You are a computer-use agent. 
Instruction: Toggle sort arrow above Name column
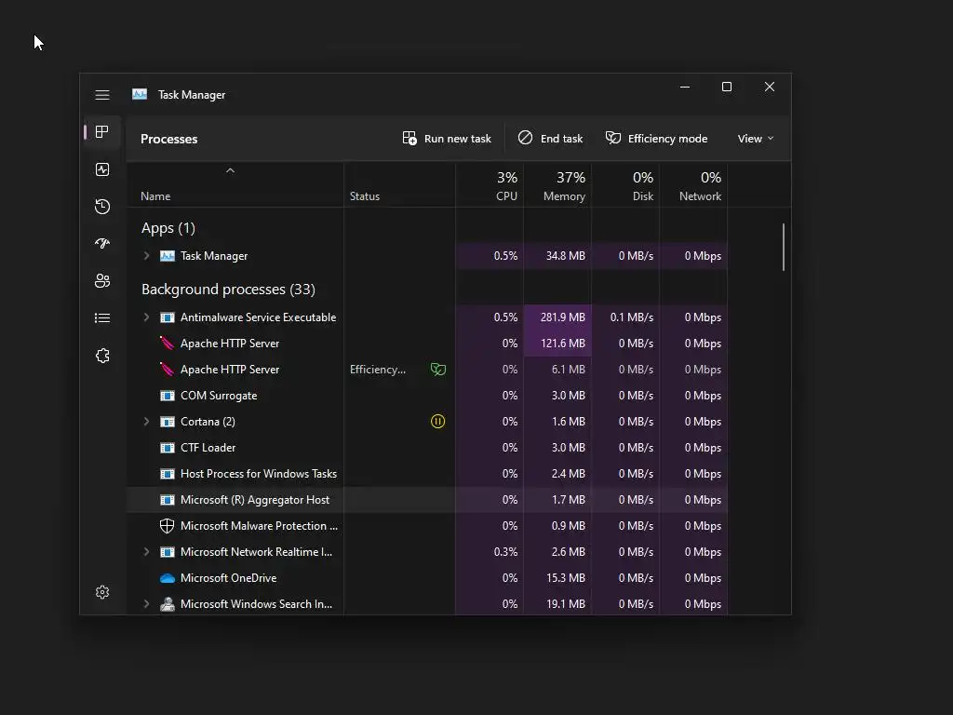click(231, 171)
